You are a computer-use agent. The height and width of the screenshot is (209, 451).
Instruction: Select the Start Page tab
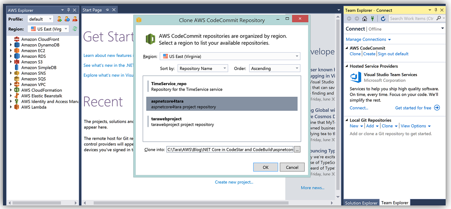pos(92,10)
